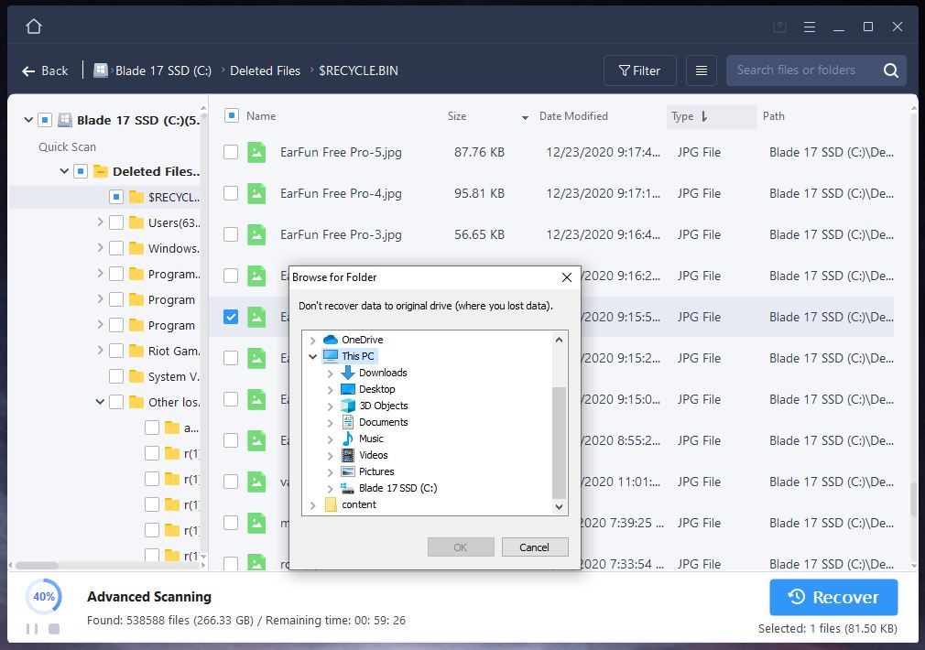Viewport: 925px width, 650px height.
Task: Click Deleted Files in the breadcrumb path
Action: click(x=265, y=70)
